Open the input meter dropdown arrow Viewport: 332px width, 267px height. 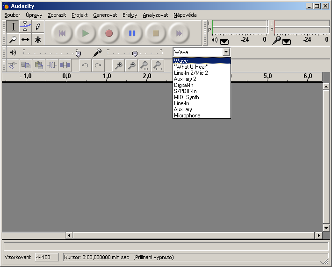[x=287, y=42]
